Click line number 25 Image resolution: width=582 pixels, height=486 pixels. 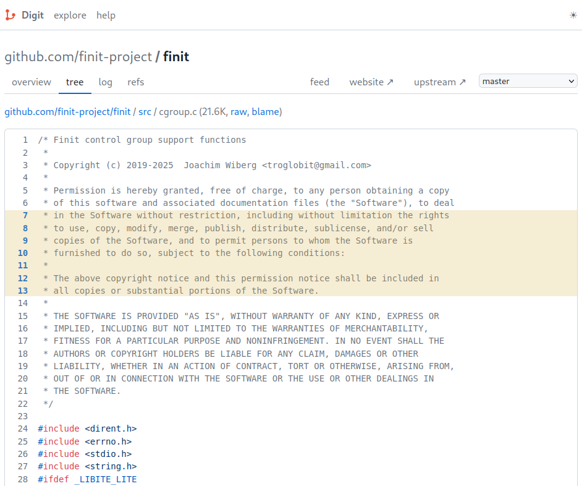click(x=23, y=441)
